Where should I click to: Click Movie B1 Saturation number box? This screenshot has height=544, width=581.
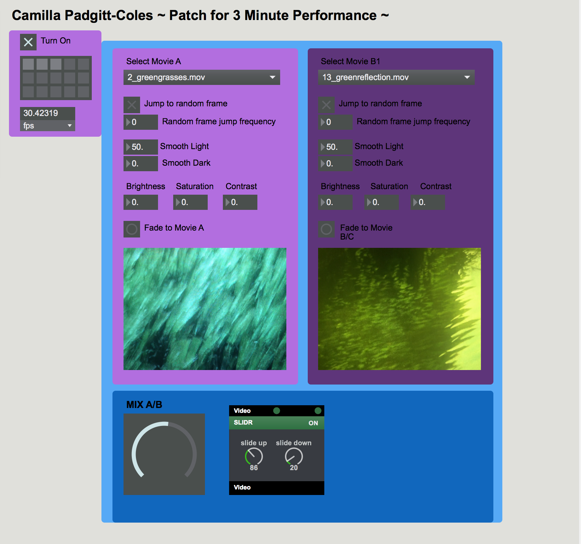coord(382,202)
